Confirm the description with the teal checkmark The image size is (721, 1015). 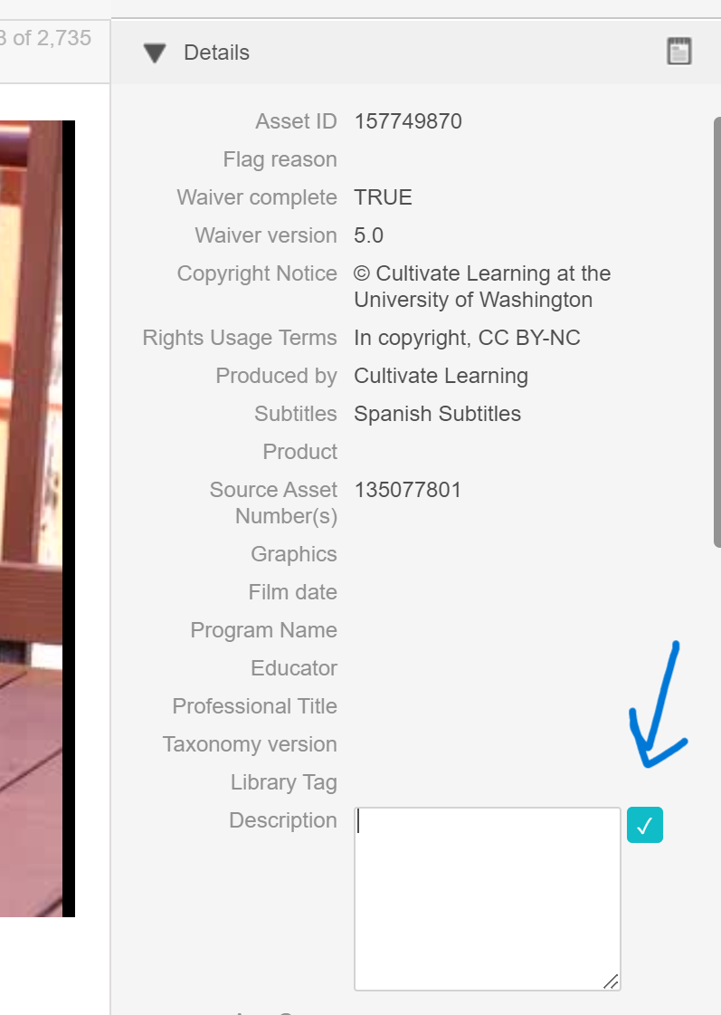644,825
